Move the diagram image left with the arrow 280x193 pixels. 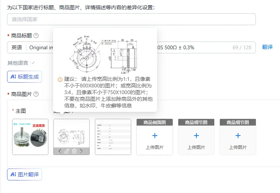pos(60,151)
